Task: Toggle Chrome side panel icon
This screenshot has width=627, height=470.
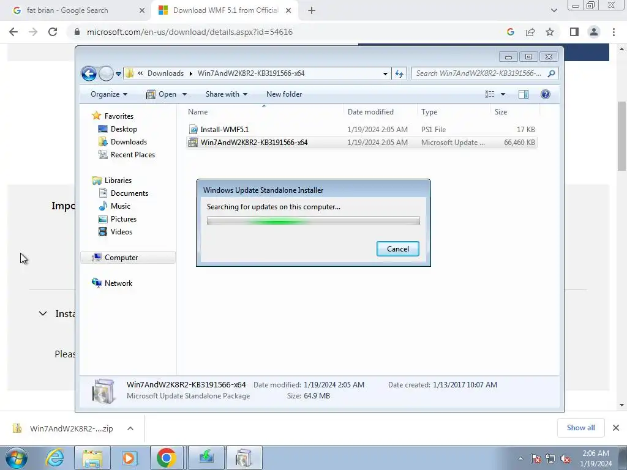Action: point(574,32)
